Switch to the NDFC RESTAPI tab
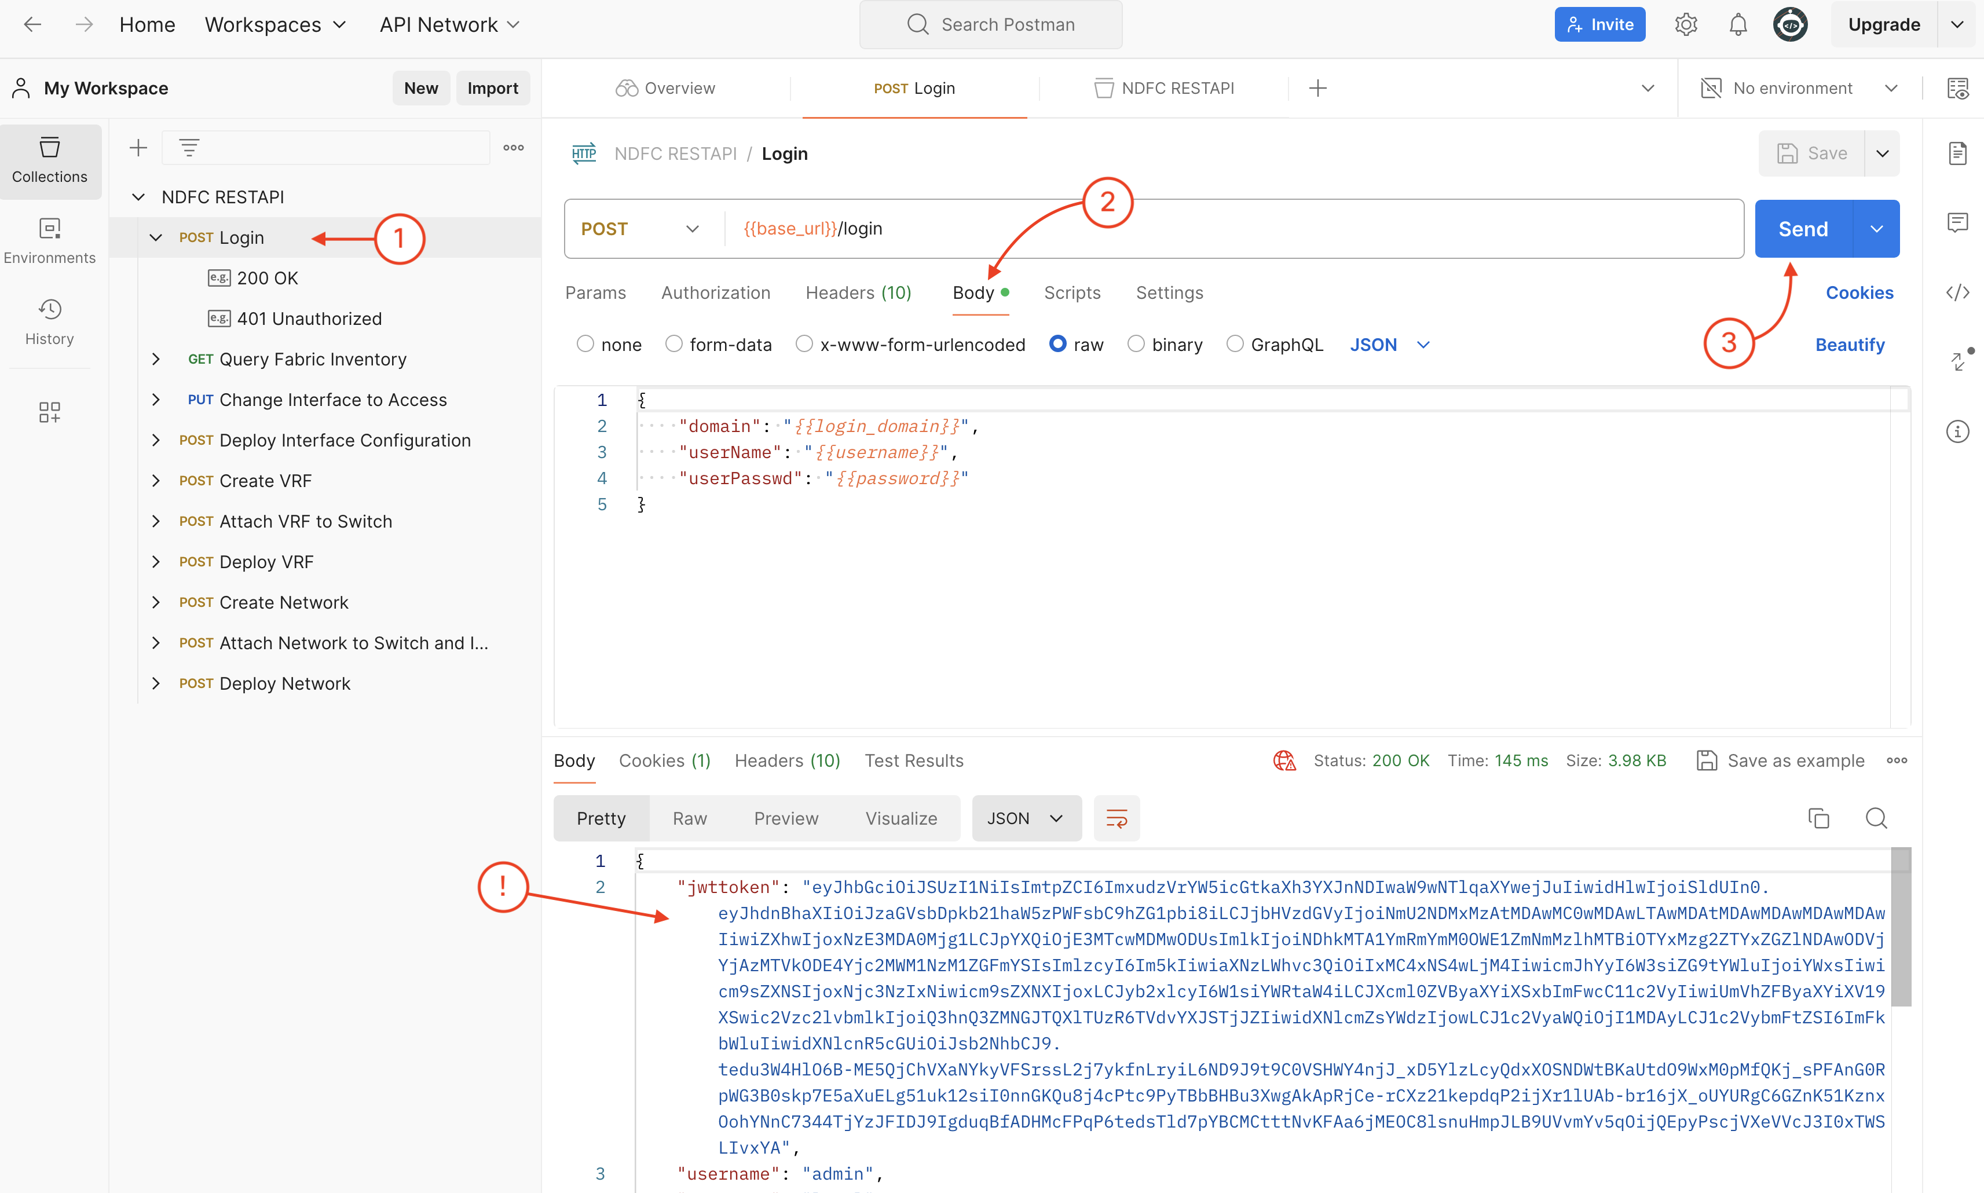Screen dimensions: 1984x1193 [x=1164, y=89]
